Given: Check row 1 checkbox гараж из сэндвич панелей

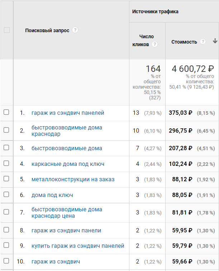Looking at the screenshot, I should click(6, 112).
